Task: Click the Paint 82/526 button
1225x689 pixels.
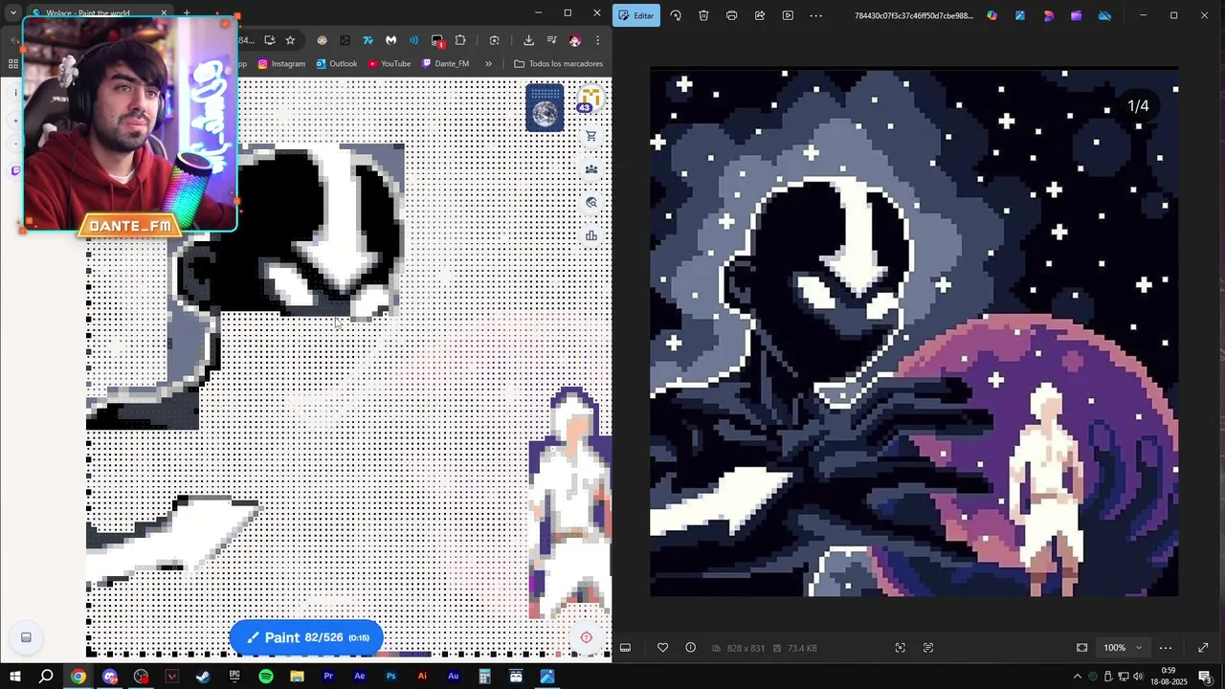Action: click(x=306, y=637)
